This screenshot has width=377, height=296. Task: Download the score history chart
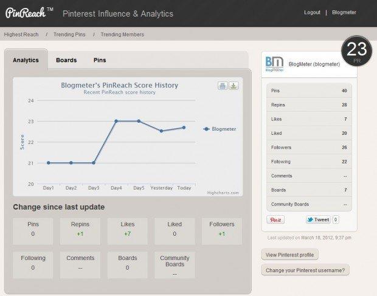(233, 86)
